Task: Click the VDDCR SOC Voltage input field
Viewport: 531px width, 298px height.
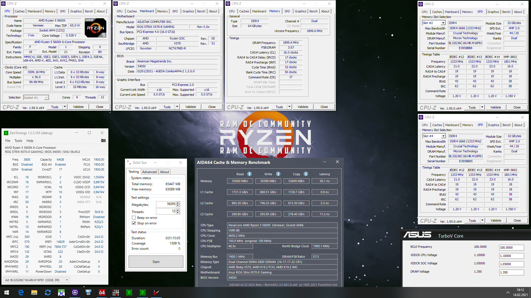Action: click(511, 264)
